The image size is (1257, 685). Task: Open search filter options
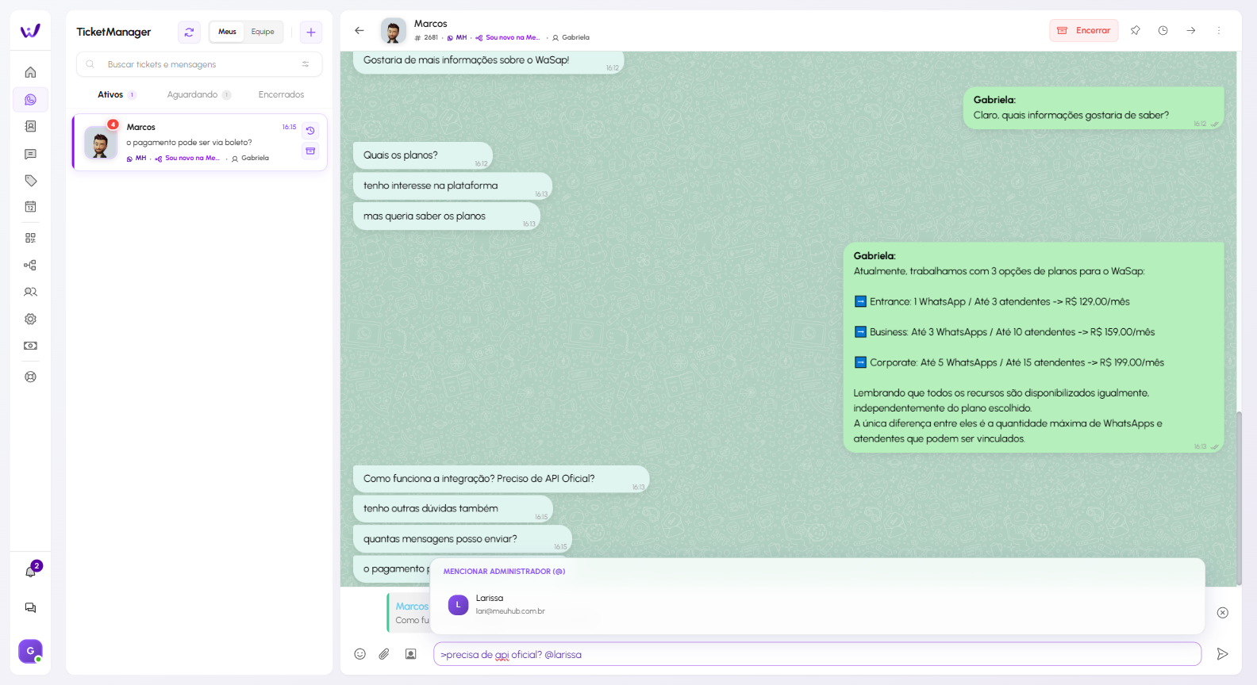306,64
